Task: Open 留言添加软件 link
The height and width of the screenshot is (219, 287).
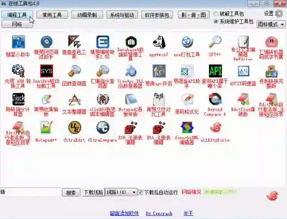Action: (x=124, y=213)
